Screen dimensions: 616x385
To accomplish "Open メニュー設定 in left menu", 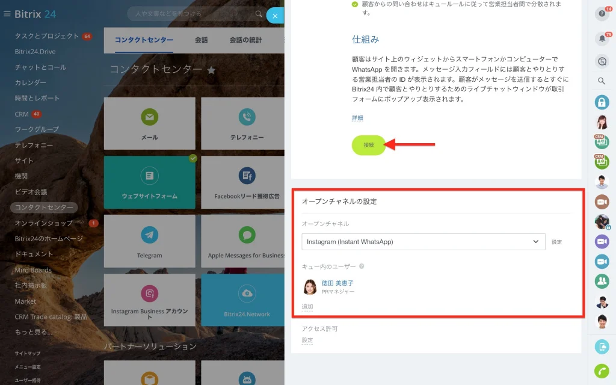I will [x=28, y=367].
